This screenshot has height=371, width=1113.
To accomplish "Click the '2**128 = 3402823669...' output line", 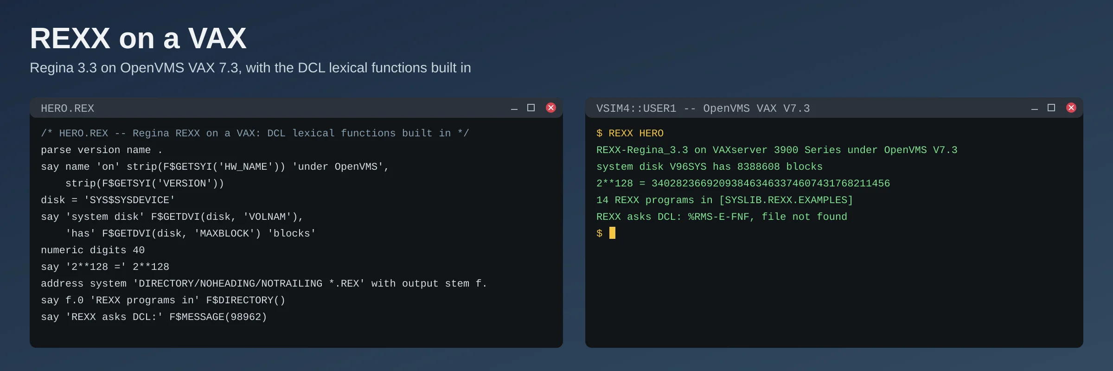I will pyautogui.click(x=743, y=183).
